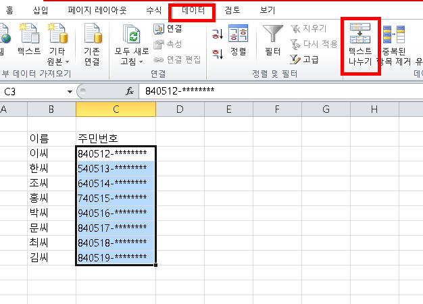Select column H header
This screenshot has height=304, width=423.
pos(374,109)
